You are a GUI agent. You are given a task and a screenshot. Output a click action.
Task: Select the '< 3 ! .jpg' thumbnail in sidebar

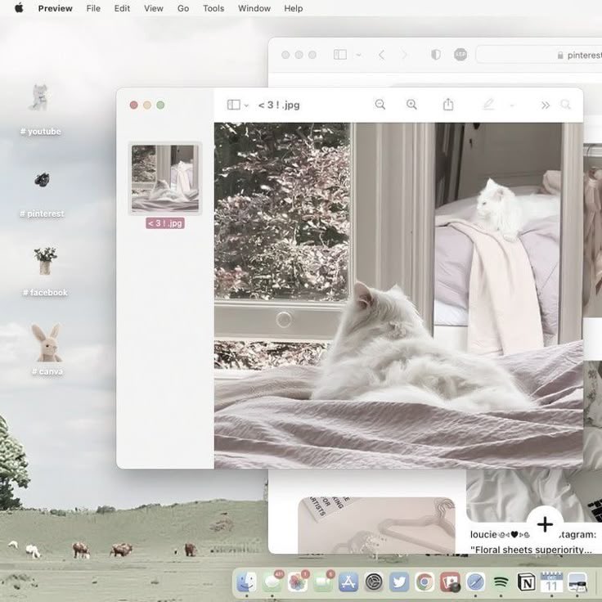click(165, 178)
